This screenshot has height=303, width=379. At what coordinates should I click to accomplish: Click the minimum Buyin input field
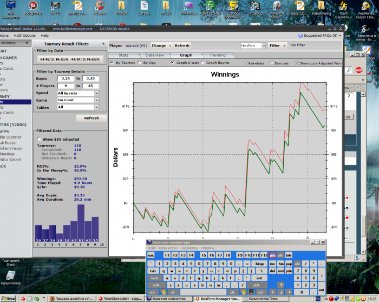(x=65, y=78)
